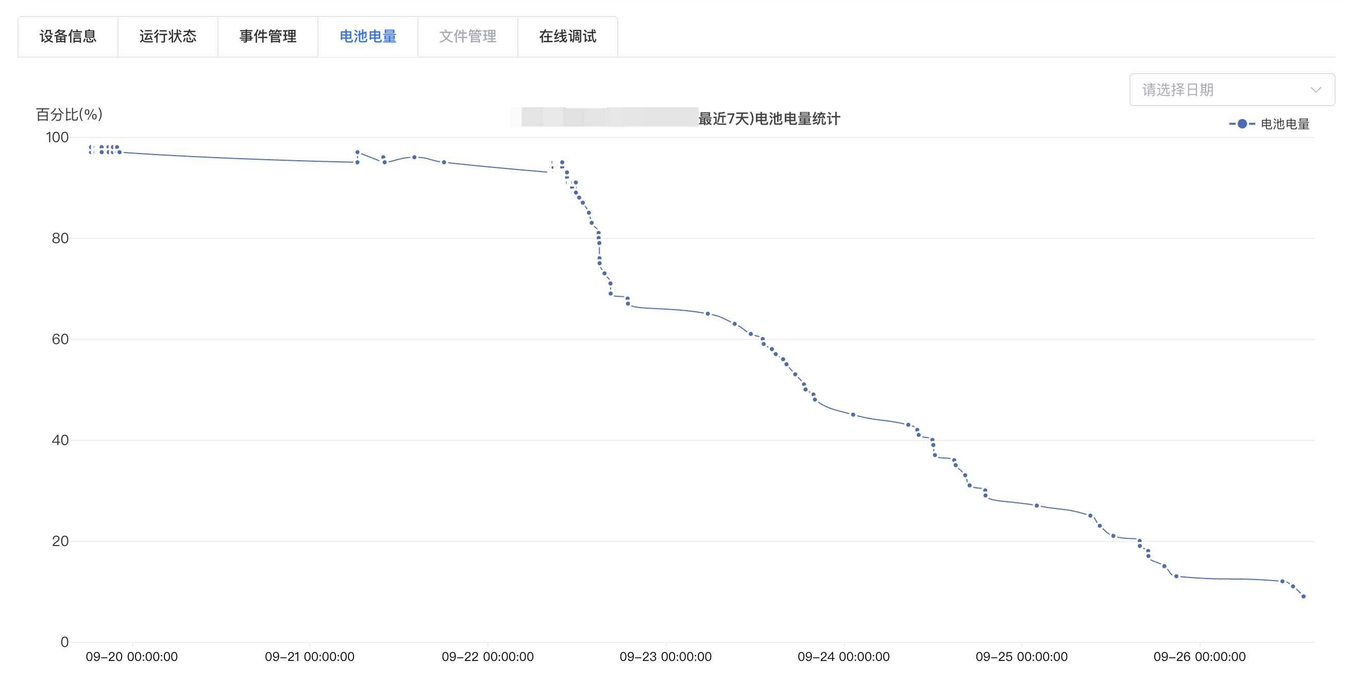Click the 09-20 00:00:00 x-axis label
The height and width of the screenshot is (680, 1349).
coord(132,656)
